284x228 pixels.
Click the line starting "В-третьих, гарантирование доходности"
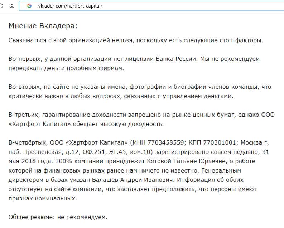click(141, 115)
